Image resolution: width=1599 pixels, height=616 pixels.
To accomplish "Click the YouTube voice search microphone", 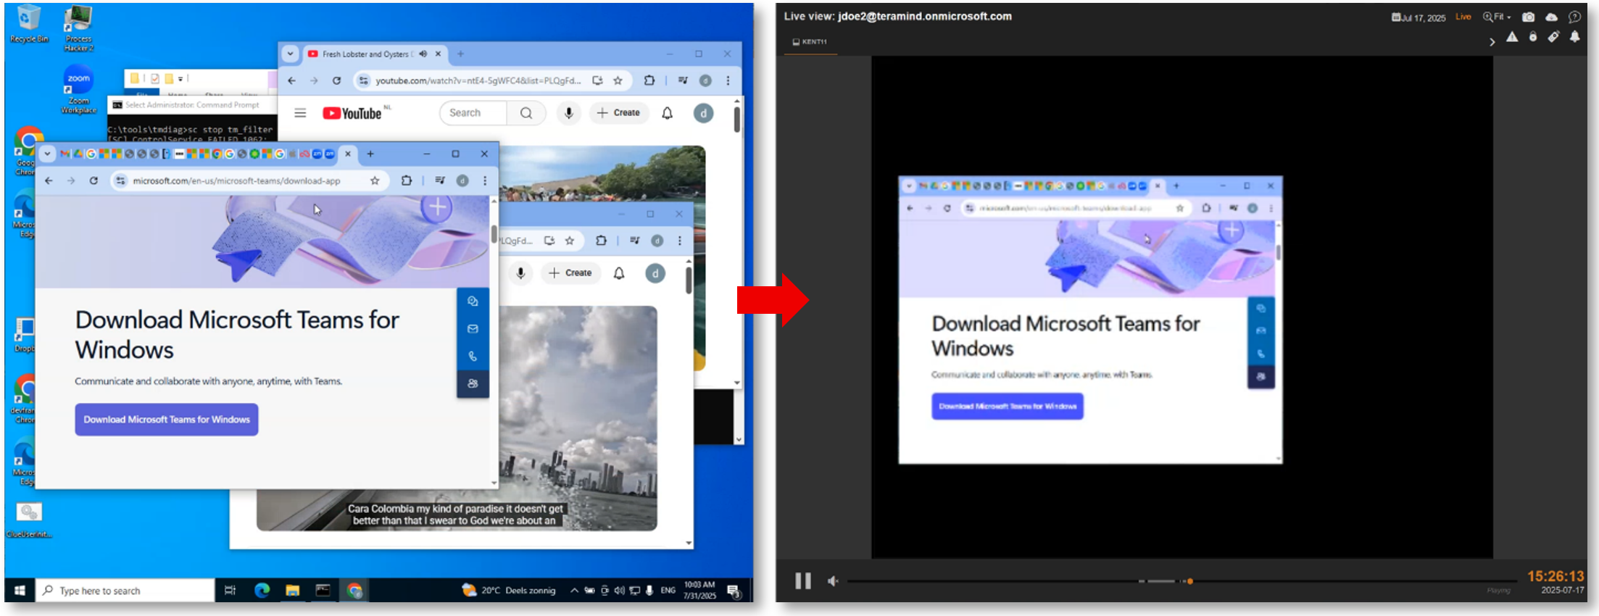I will (x=569, y=113).
